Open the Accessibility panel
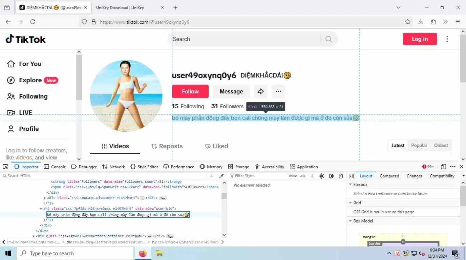The image size is (466, 260). click(x=270, y=167)
